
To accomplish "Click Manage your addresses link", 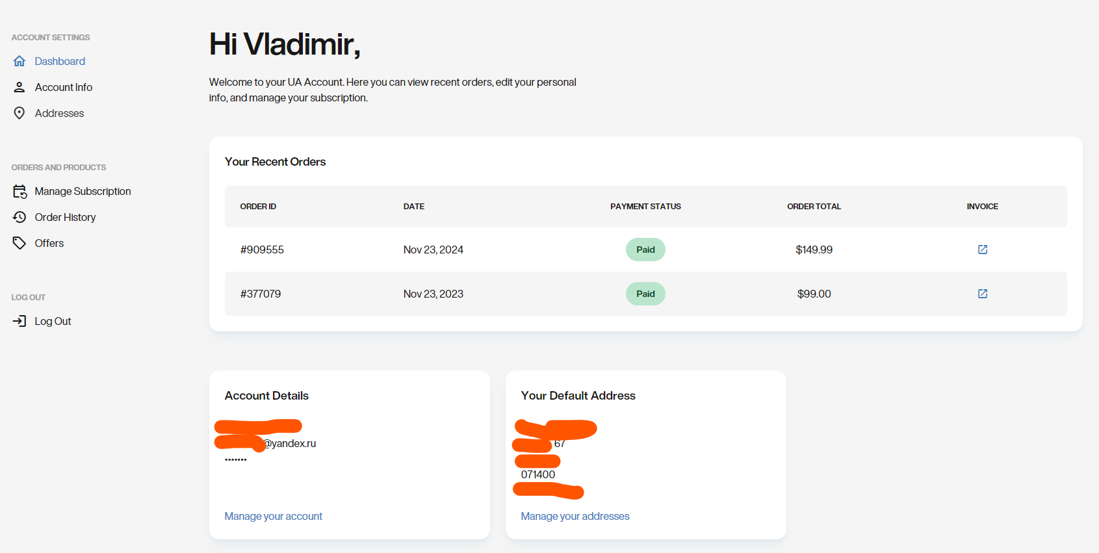I will click(x=575, y=516).
